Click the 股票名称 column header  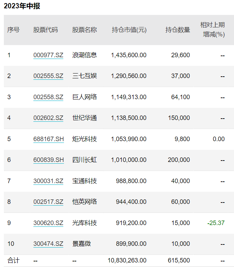point(84,30)
